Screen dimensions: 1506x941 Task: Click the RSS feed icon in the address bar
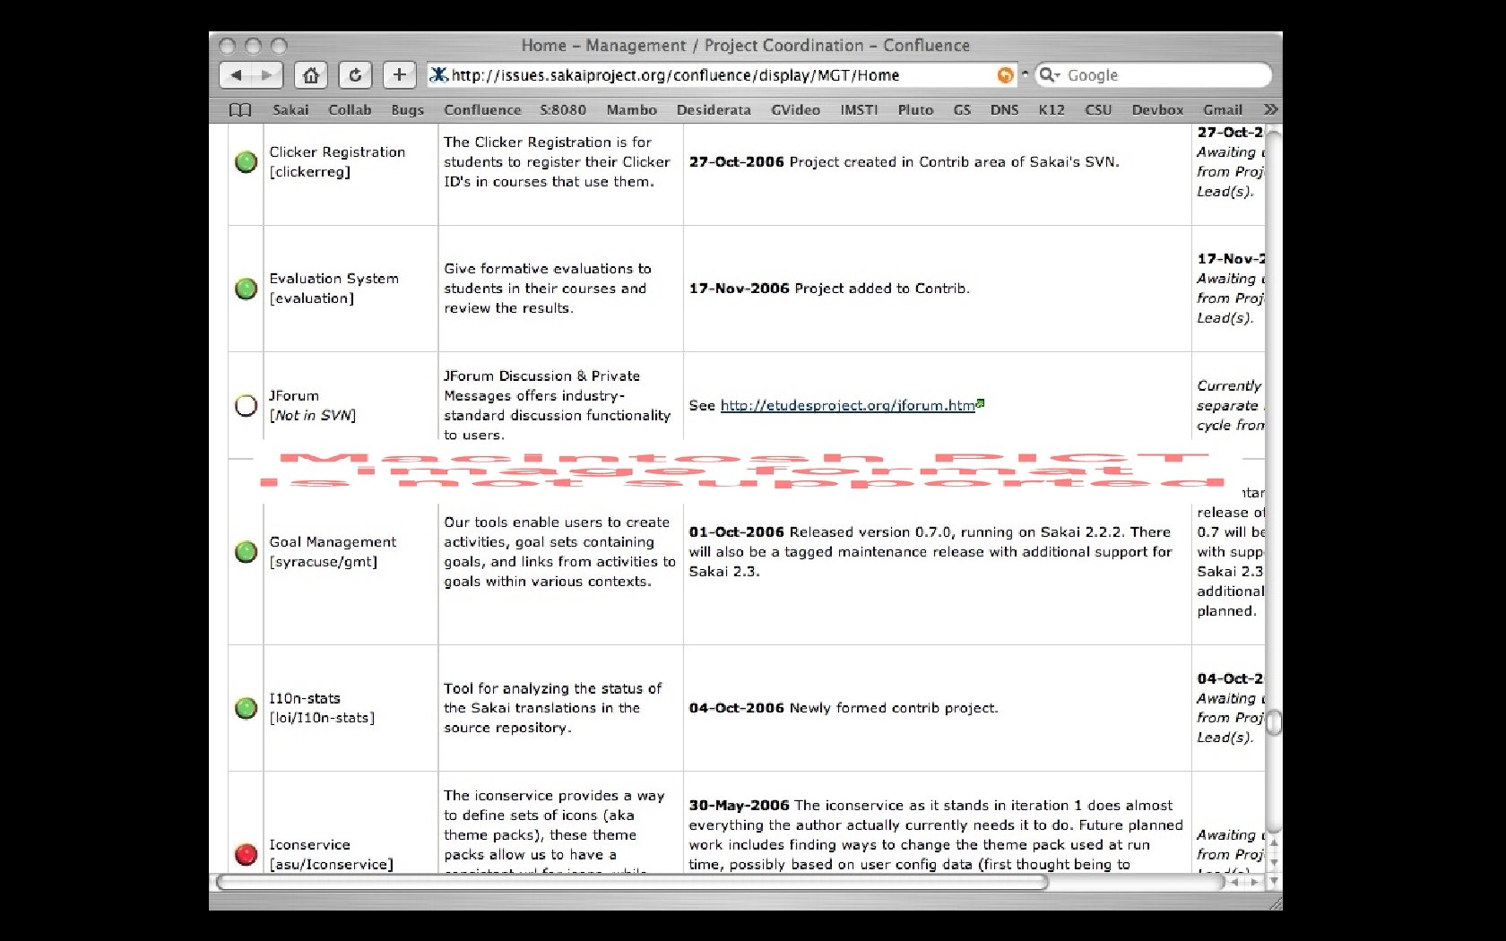1005,75
